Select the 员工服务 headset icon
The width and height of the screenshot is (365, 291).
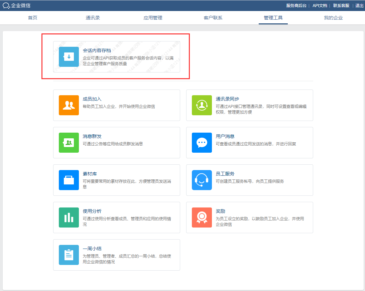click(x=202, y=180)
